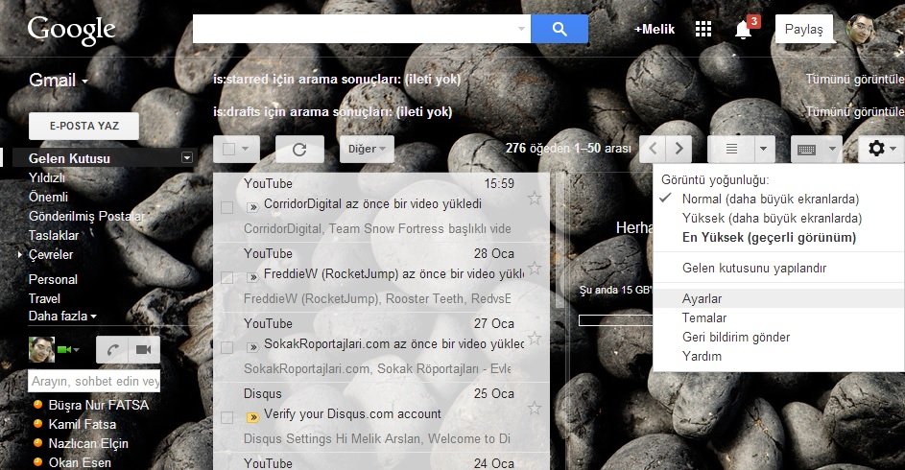Viewport: 905px width, 470px height.
Task: Focus the chat search field
Action: (94, 381)
